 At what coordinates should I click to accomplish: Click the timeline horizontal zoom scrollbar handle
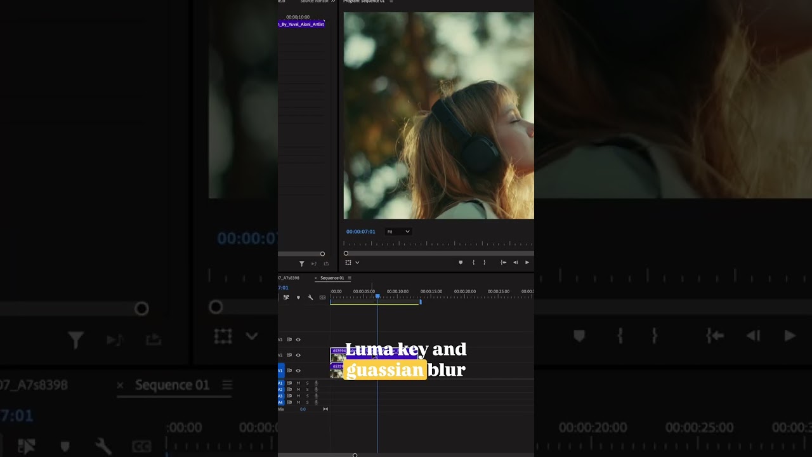point(355,455)
